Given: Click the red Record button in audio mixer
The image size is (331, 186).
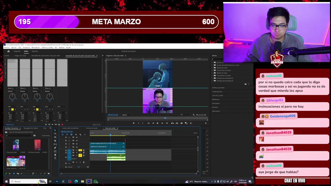Looking at the screenshot, I should pos(62,125).
